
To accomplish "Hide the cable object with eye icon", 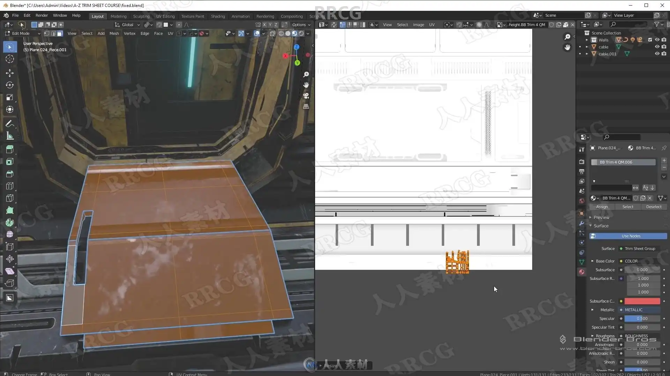I will click(x=657, y=47).
